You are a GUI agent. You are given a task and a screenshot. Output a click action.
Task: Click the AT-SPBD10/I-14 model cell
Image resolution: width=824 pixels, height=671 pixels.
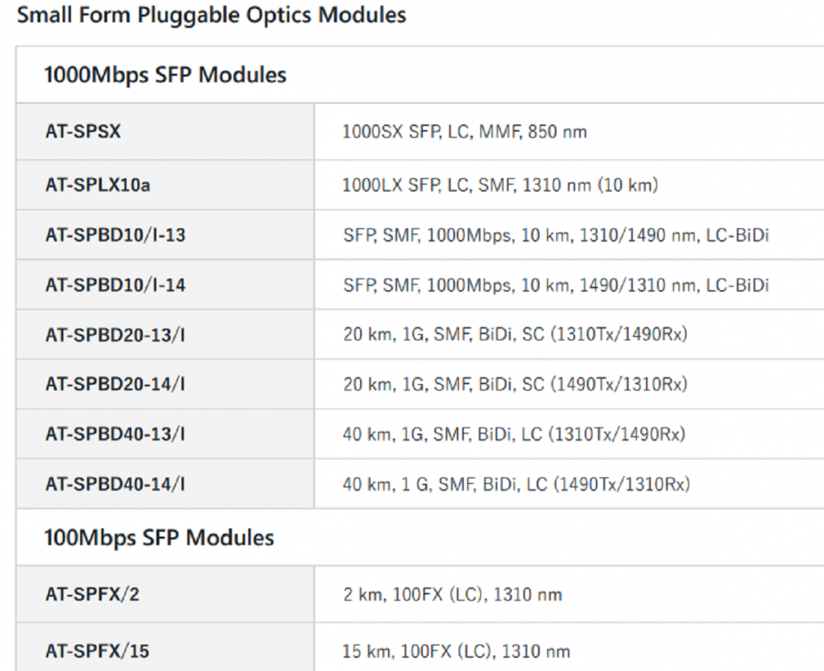[115, 285]
